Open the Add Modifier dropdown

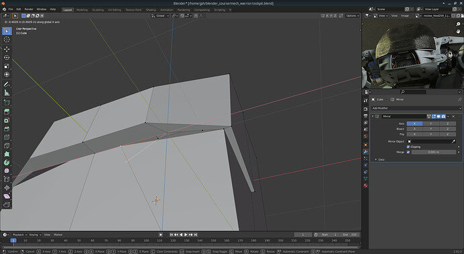click(x=416, y=108)
